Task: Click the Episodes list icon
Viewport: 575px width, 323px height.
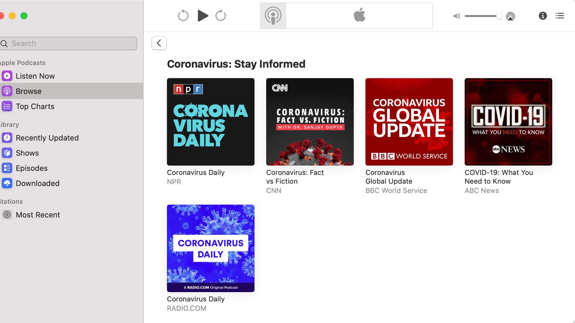Action: (x=7, y=168)
